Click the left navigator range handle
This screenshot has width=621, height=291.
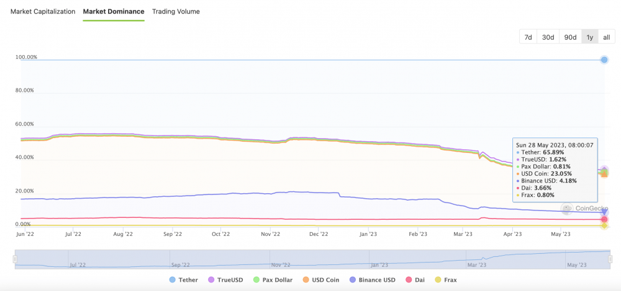point(14,260)
